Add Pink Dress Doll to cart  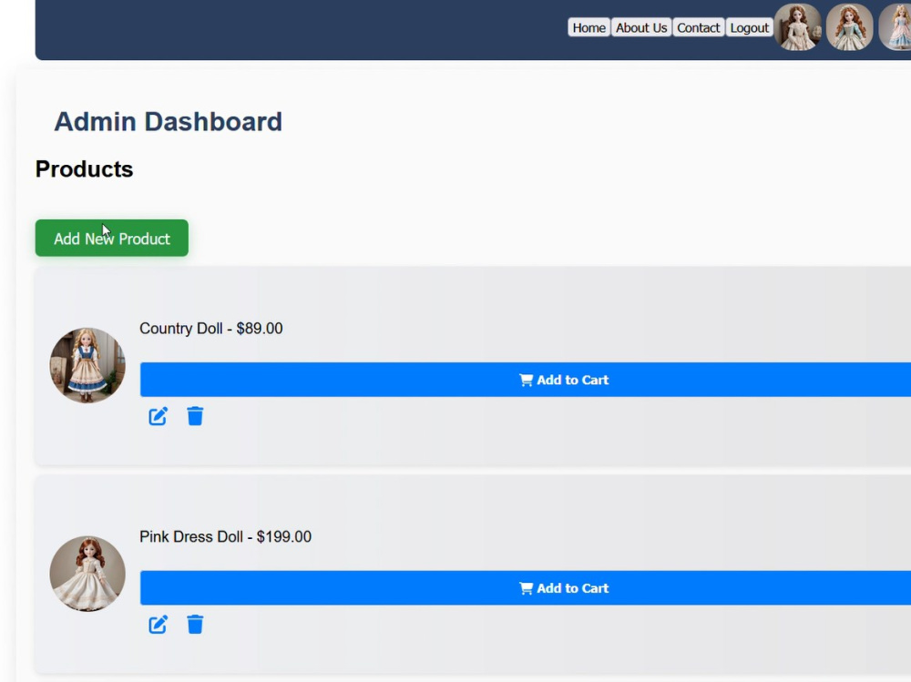pyautogui.click(x=526, y=588)
